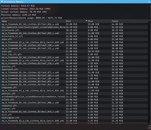The height and width of the screenshot is (130, 151).
Task: Click the grcore/ResourceCache usage line
Action: (31, 18)
